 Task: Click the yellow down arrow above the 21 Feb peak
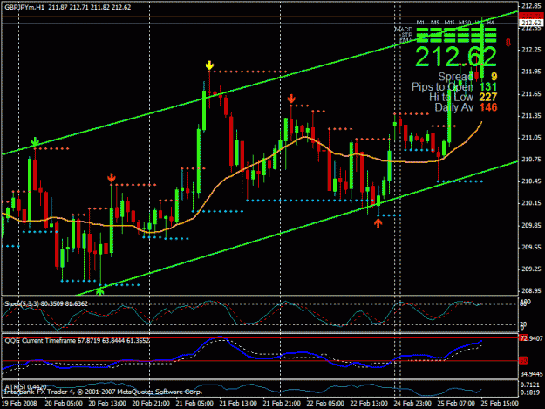209,65
